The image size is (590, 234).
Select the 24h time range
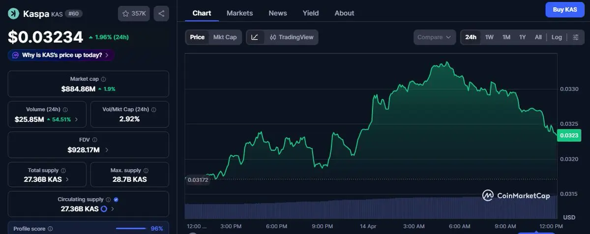click(471, 37)
